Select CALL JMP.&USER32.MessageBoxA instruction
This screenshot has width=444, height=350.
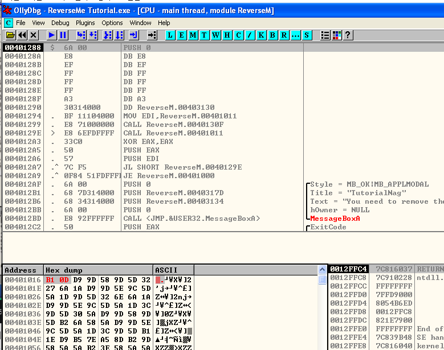192,219
